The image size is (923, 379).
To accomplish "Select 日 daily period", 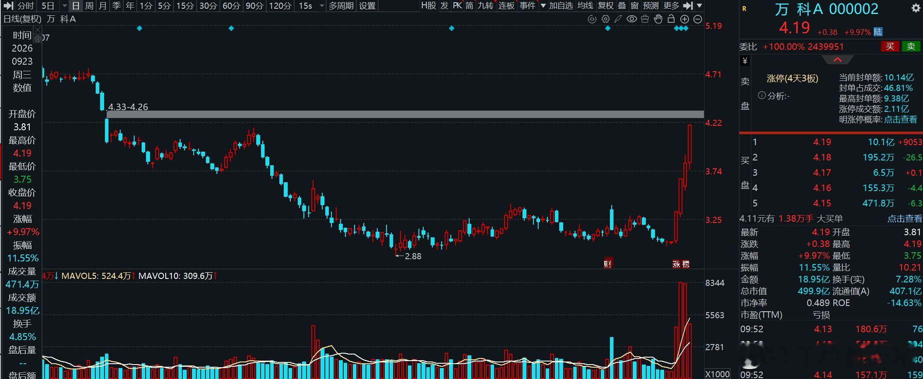I will pyautogui.click(x=76, y=6).
